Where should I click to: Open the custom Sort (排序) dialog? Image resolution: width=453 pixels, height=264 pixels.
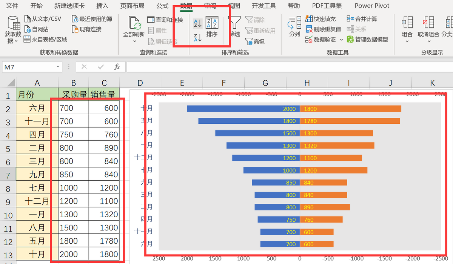pyautogui.click(x=212, y=28)
